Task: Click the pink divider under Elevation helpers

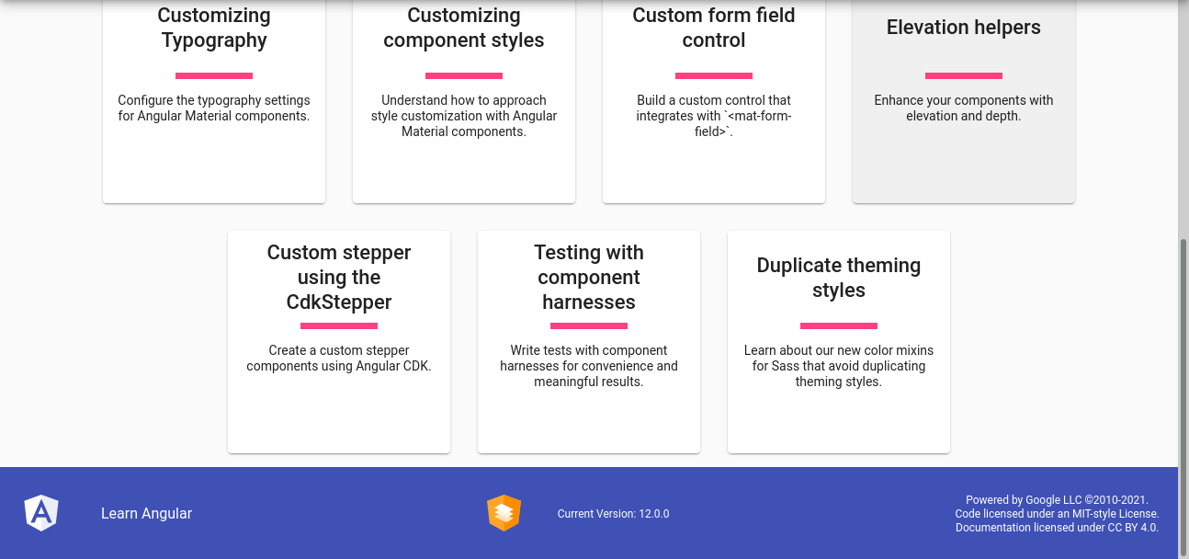Action: point(963,75)
